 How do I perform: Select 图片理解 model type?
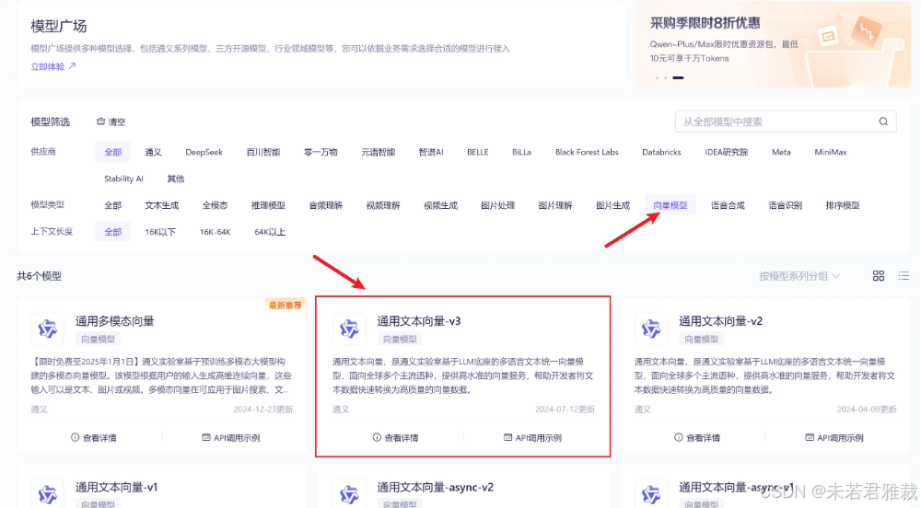point(555,205)
